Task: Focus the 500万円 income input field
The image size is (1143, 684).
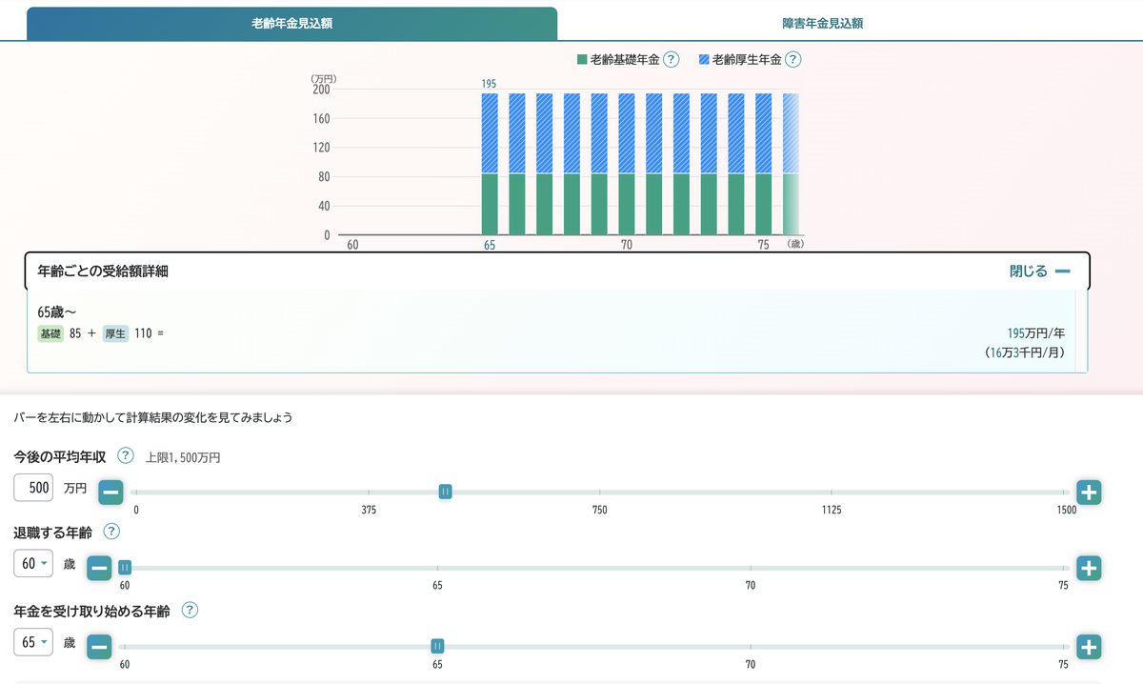Action: pyautogui.click(x=34, y=488)
